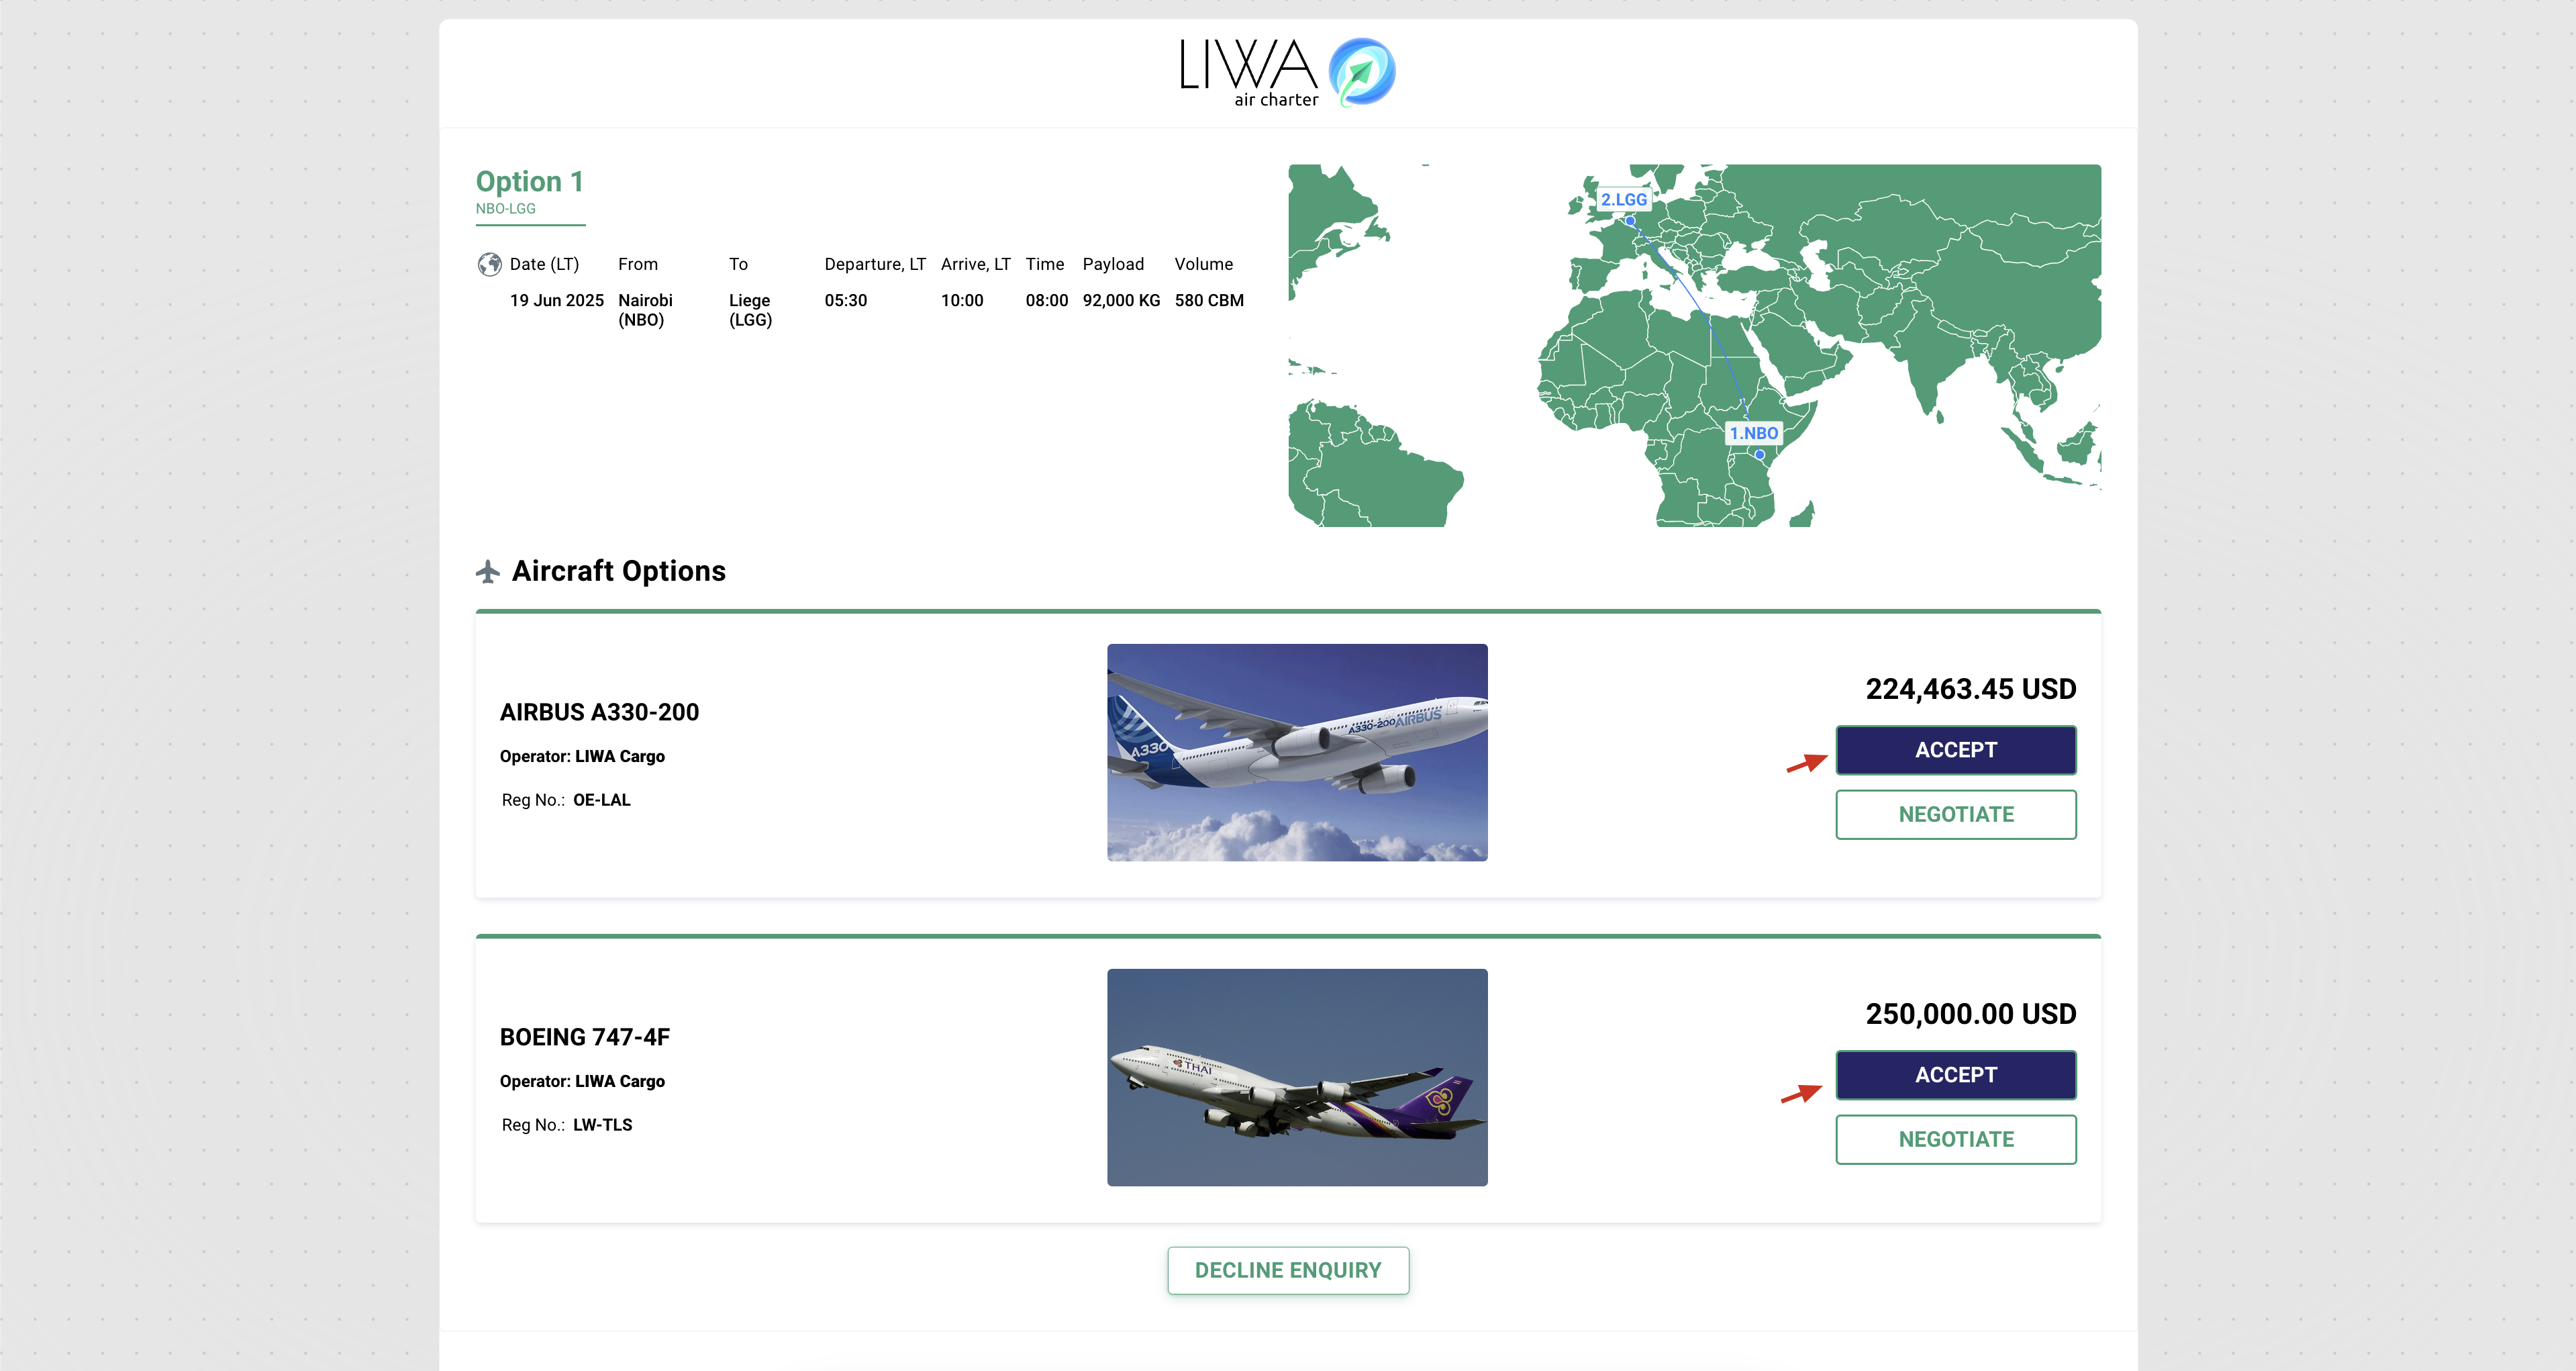Click the BOEING 747-4F aircraft title

(x=584, y=1037)
